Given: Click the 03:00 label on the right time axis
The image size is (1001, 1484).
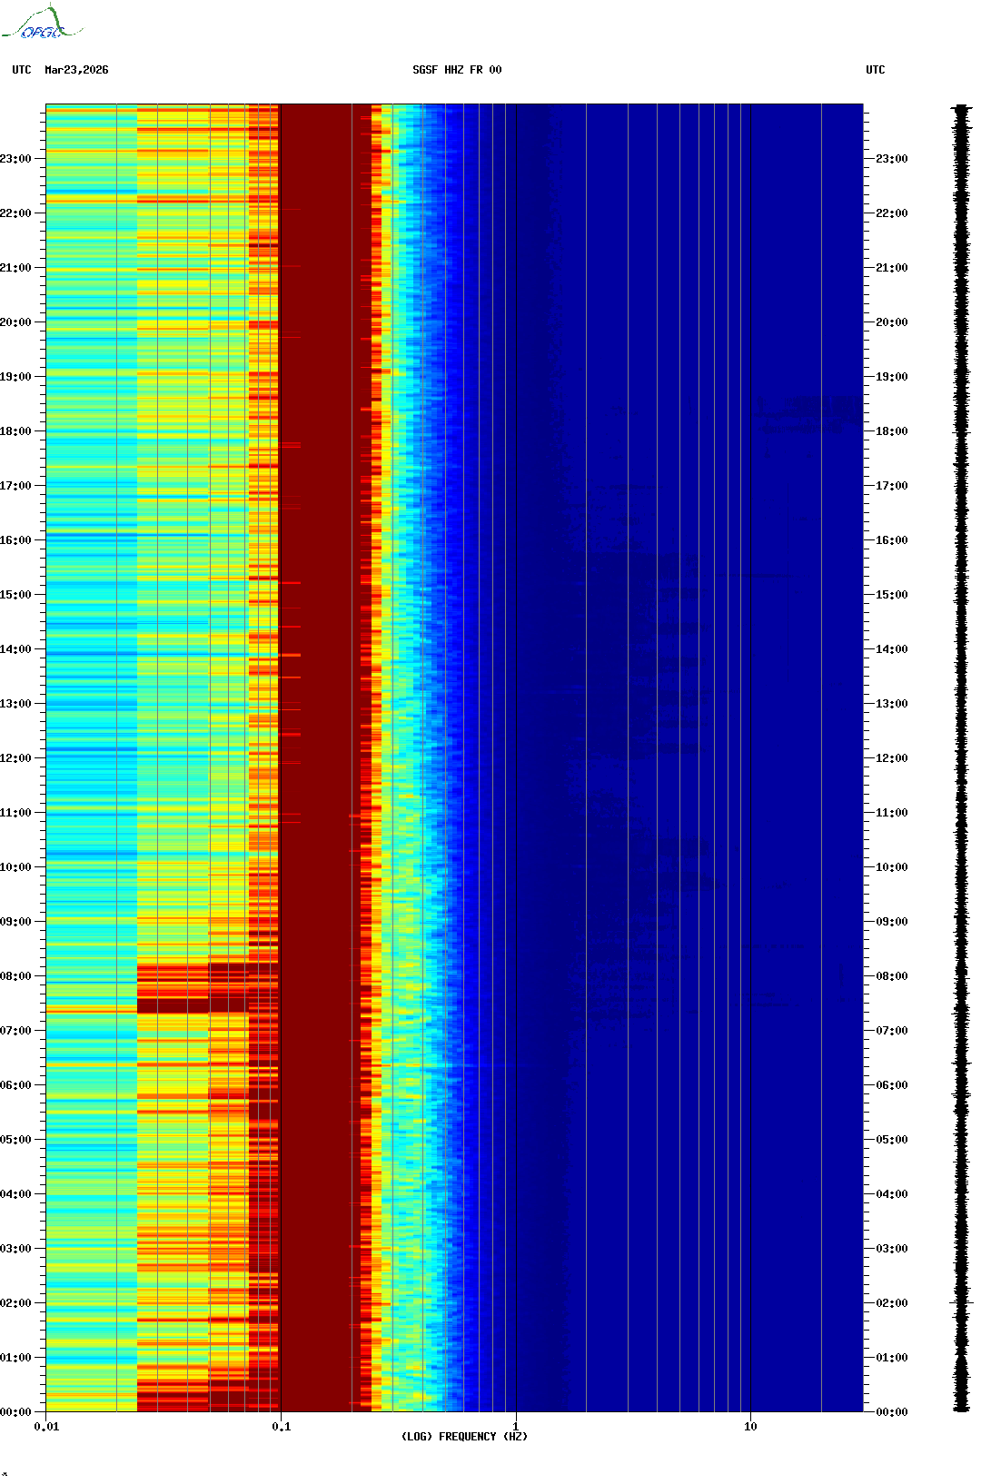Looking at the screenshot, I should [x=892, y=1249].
